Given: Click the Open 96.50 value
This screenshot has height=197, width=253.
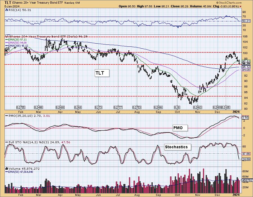Looking at the screenshot, I should (127, 6).
